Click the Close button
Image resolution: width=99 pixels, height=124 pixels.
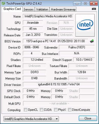click(88, 118)
